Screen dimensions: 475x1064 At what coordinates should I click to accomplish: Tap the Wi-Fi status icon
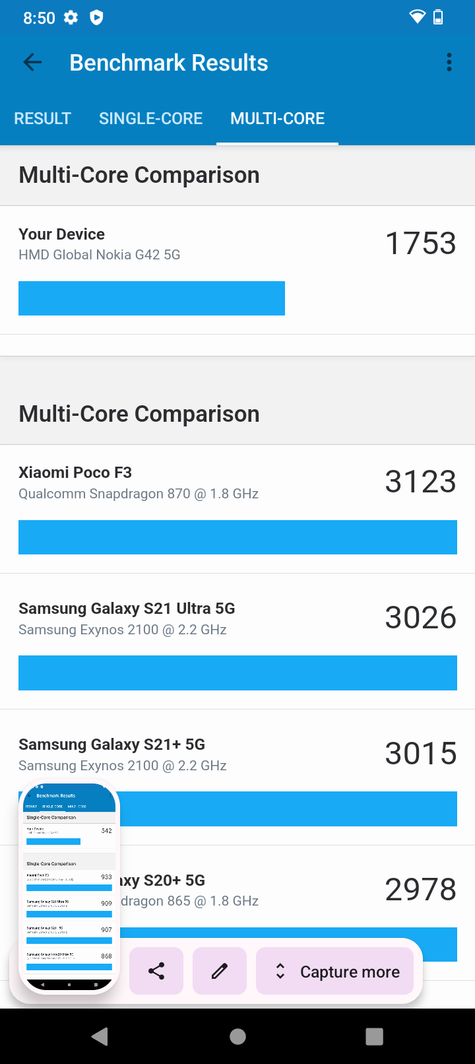click(417, 17)
